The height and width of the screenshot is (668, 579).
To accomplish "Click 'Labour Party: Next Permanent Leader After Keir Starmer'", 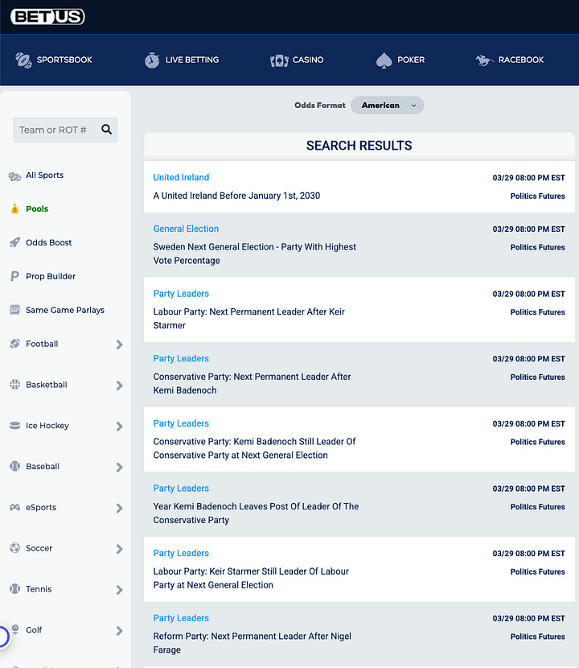I will coord(249,318).
